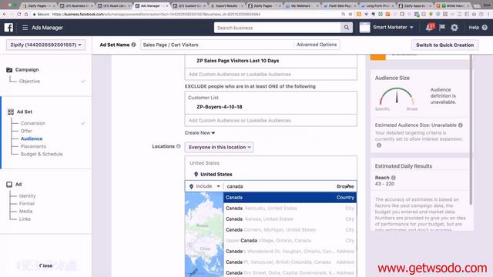Click the Search business field

(277, 28)
